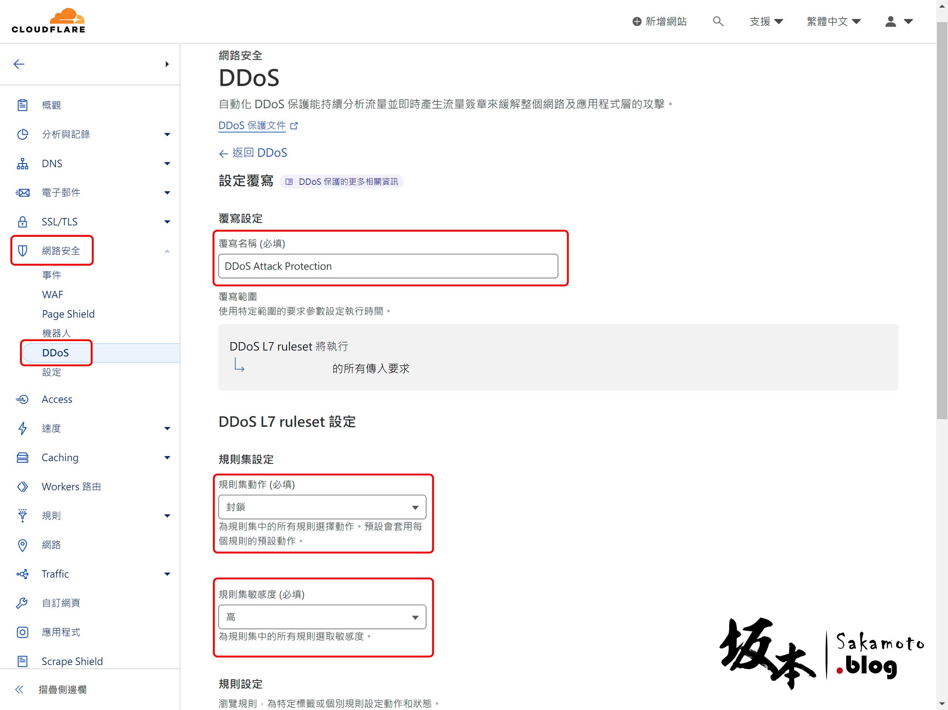
Task: Expand the site selector arrow in sidebar
Action: (167, 64)
